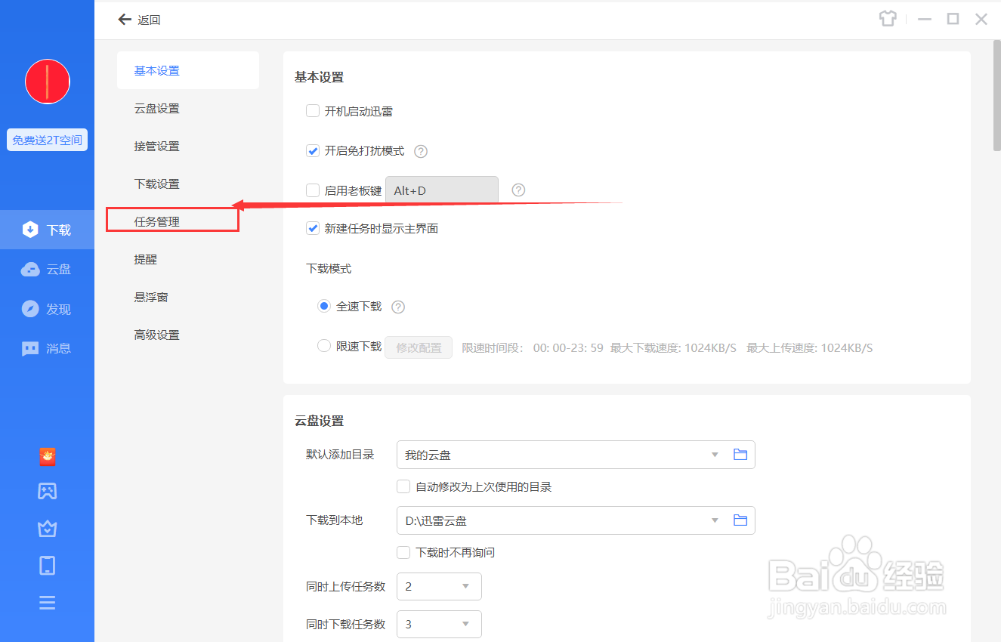The width and height of the screenshot is (1001, 642).
Task: Click the 免费送2T空间 button
Action: (47, 140)
